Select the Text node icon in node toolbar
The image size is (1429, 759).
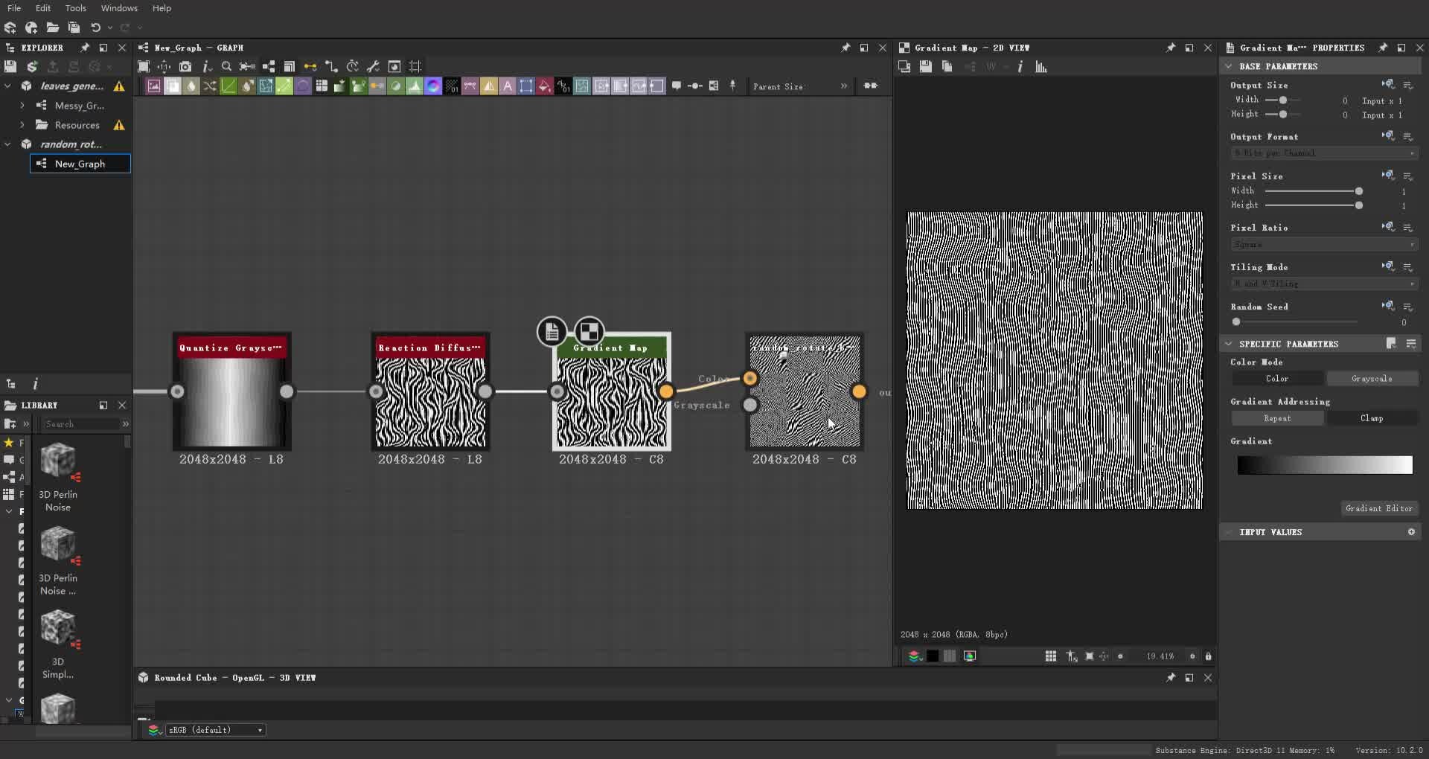point(508,86)
